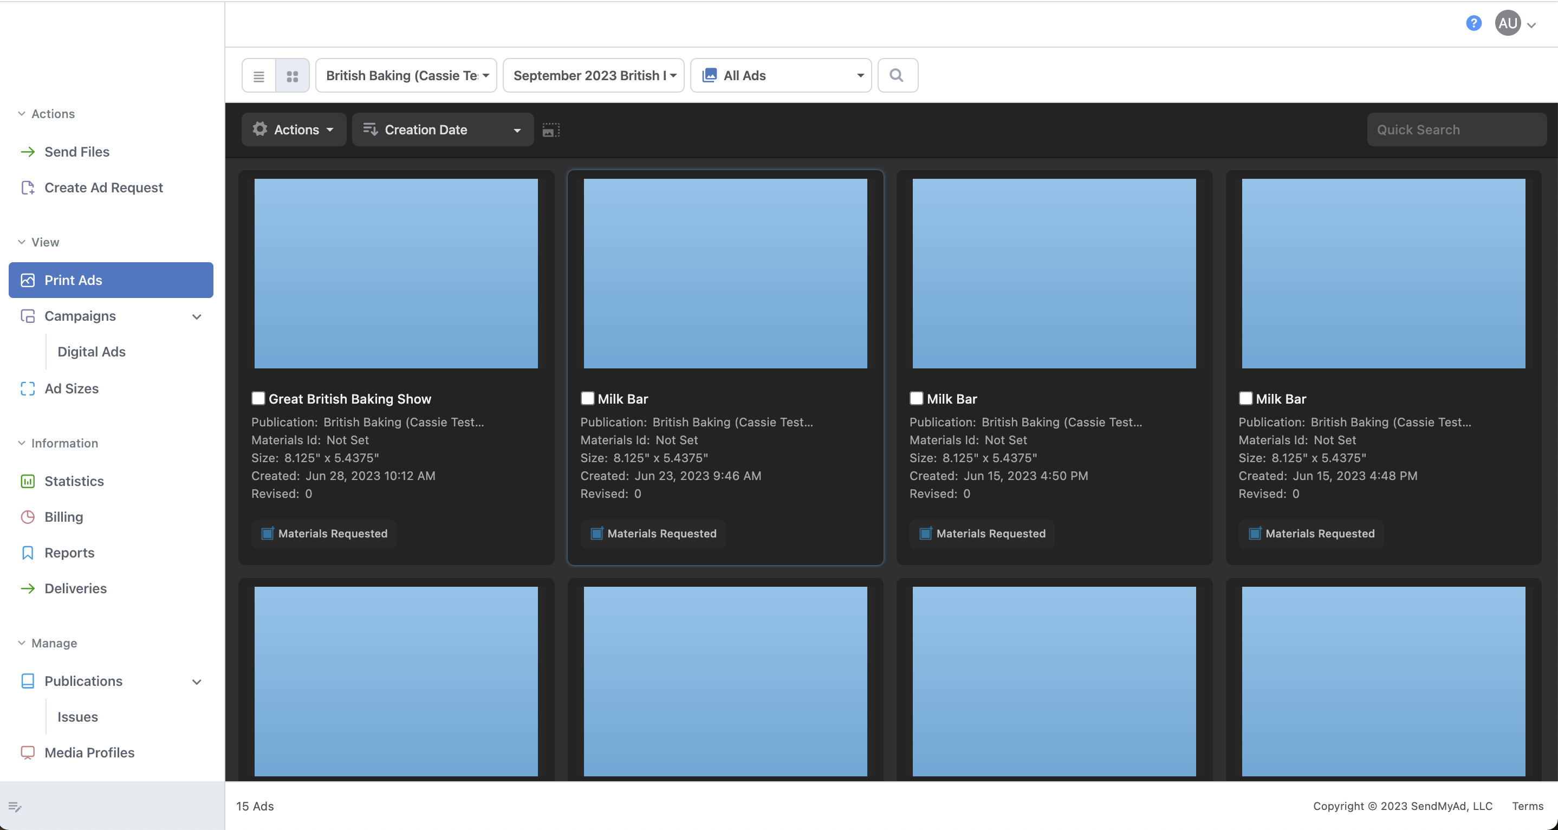Click Materials Requested on Great British Baking Show
Viewport: 1558px width, 830px height.
pyautogui.click(x=324, y=534)
